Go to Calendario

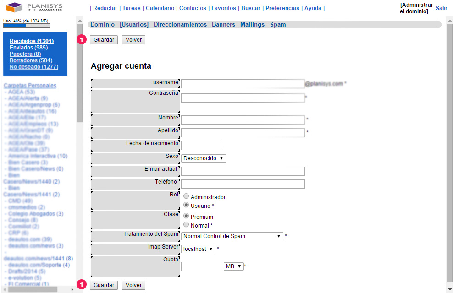[160, 8]
